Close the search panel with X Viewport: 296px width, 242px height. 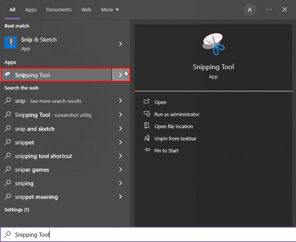tap(285, 9)
